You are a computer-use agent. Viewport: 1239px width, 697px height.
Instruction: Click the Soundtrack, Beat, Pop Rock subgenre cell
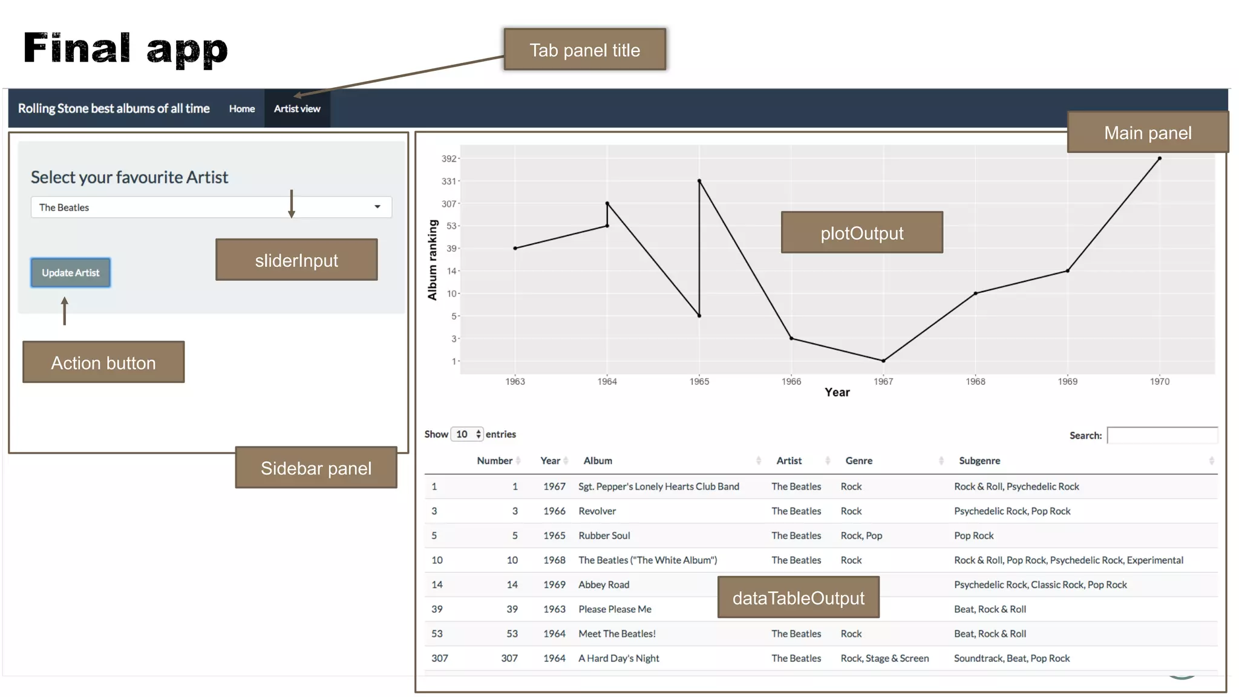[1012, 658]
